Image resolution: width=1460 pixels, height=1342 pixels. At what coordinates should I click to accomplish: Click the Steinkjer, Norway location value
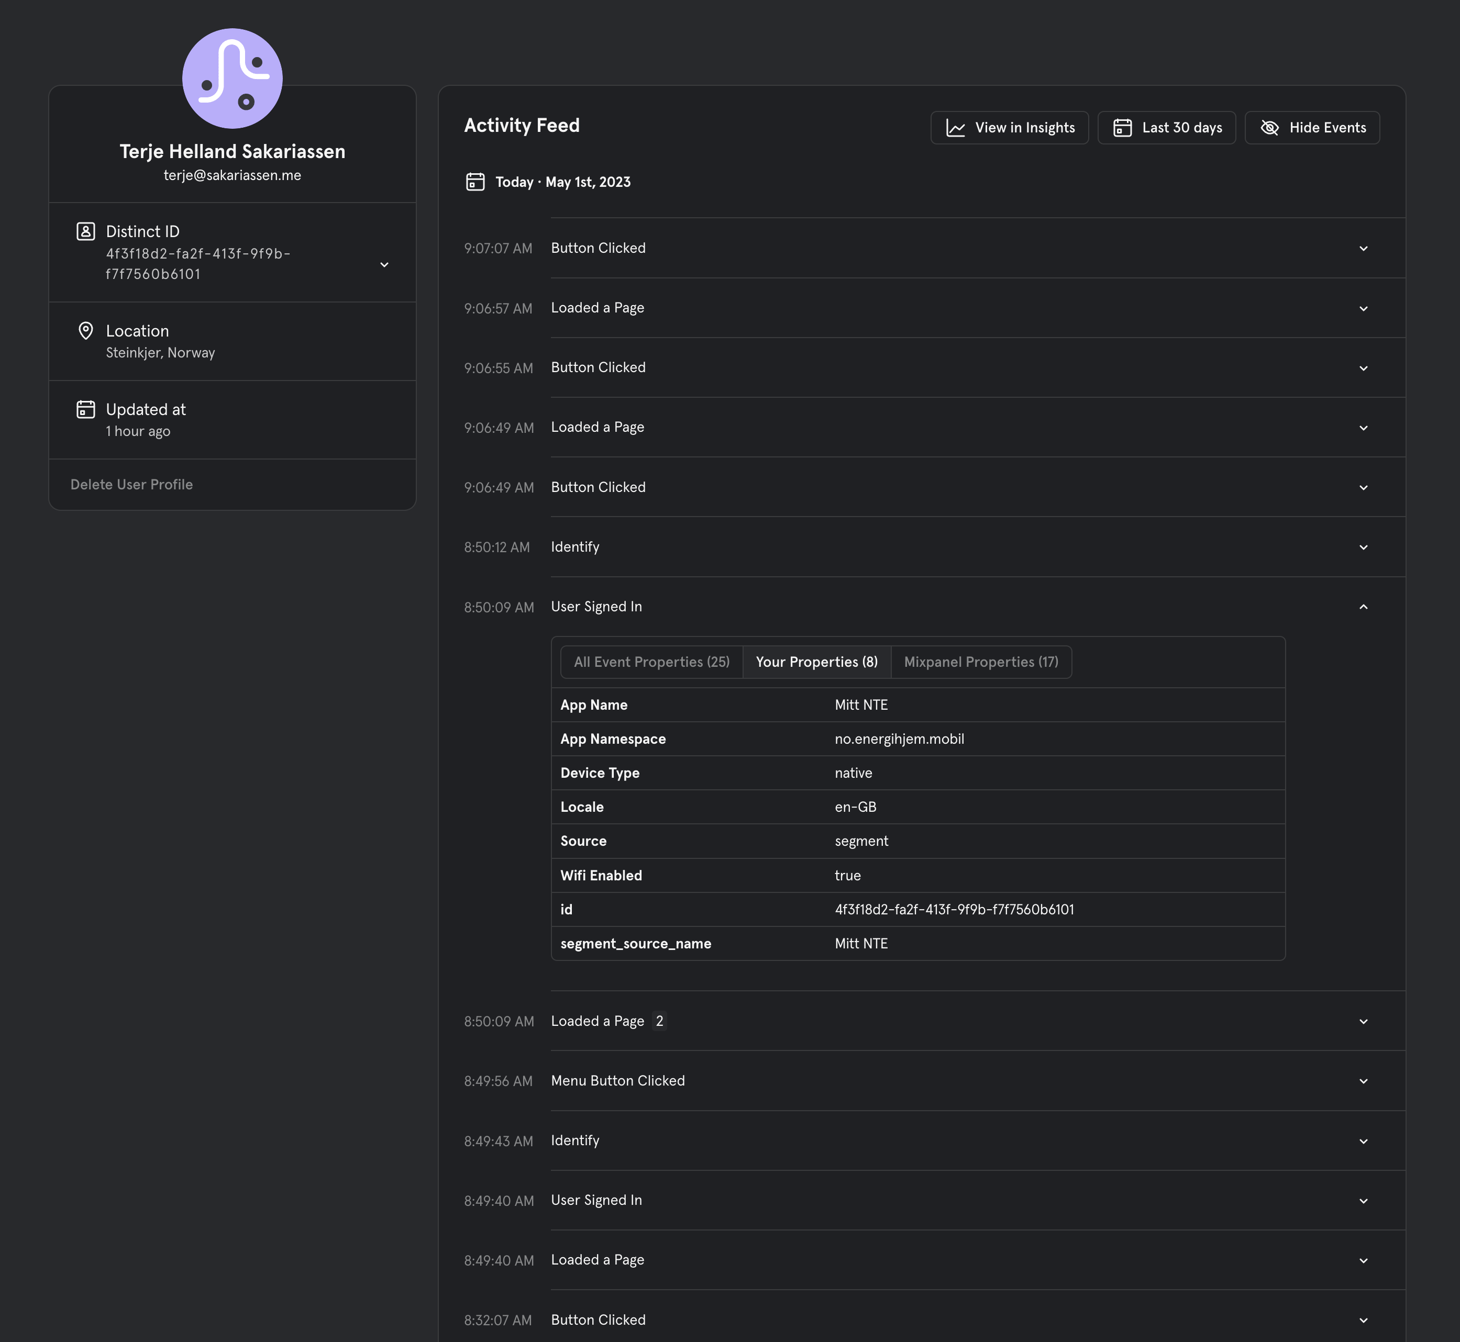coord(161,353)
